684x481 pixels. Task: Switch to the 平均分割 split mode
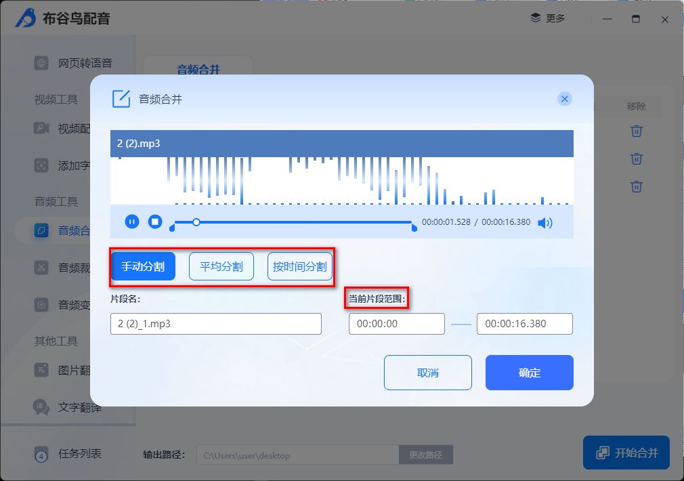(x=221, y=266)
